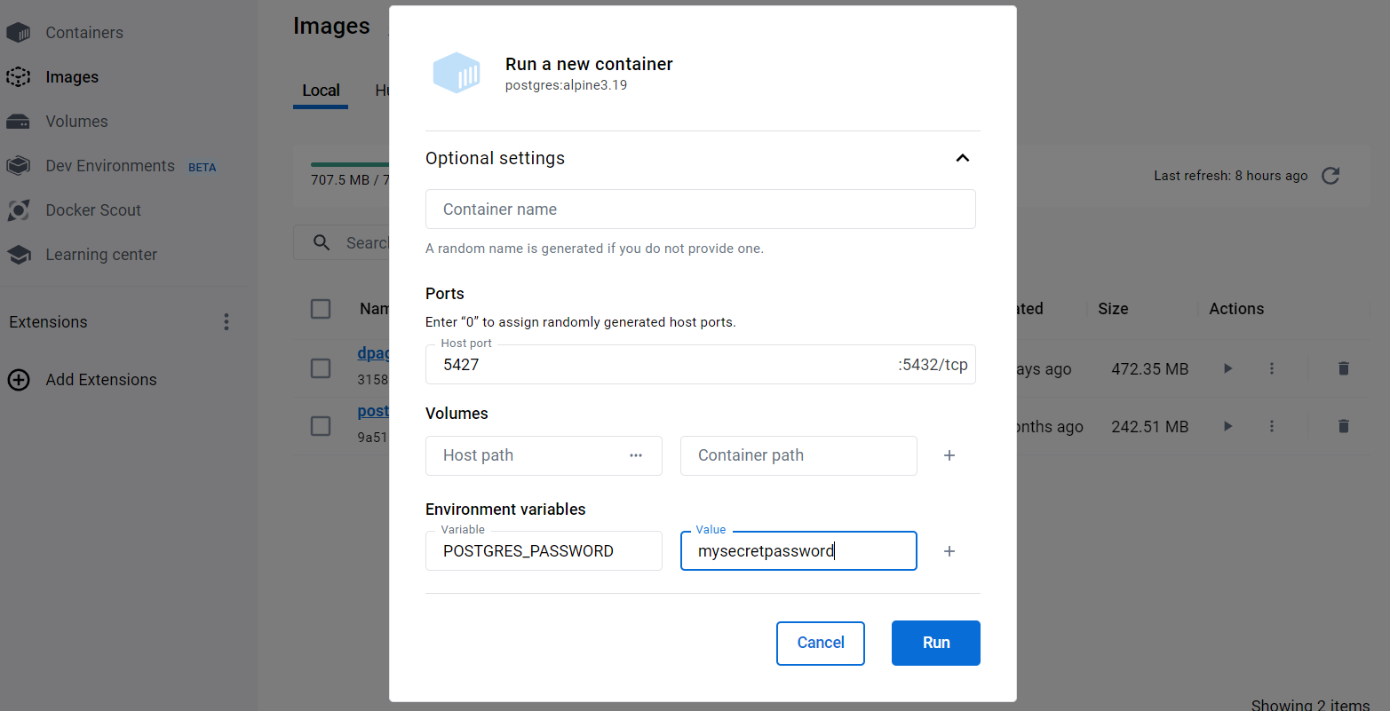Check the box for the dpag image row
Image resolution: width=1390 pixels, height=711 pixels.
(x=321, y=368)
